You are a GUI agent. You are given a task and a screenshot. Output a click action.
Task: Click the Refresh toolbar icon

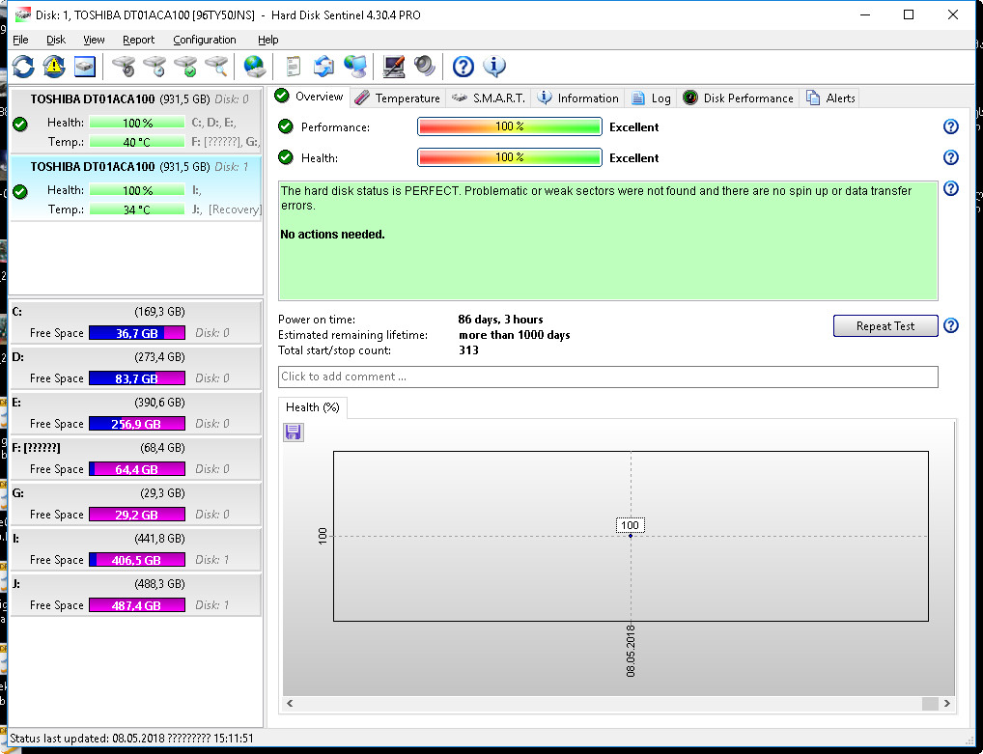point(23,67)
